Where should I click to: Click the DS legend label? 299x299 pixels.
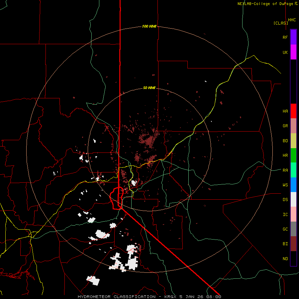pyautogui.click(x=285, y=199)
